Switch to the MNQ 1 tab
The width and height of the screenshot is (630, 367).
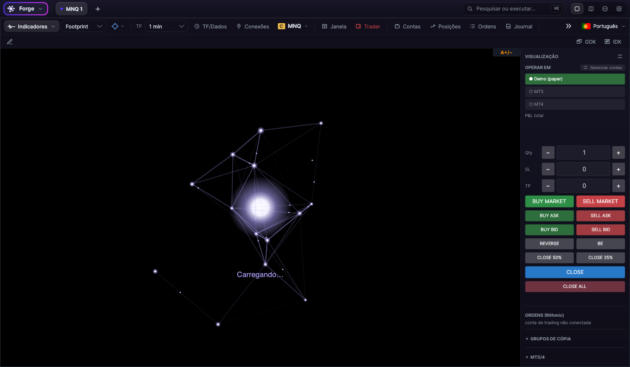(x=71, y=9)
